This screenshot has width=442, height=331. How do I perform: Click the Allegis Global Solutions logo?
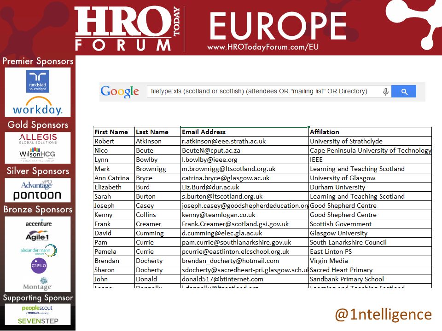pyautogui.click(x=38, y=139)
